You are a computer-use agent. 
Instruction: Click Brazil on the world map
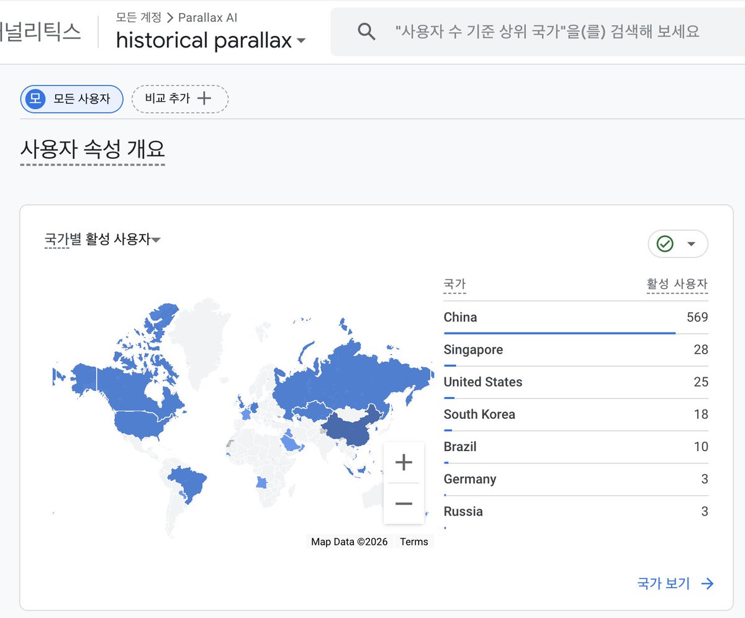(x=188, y=483)
